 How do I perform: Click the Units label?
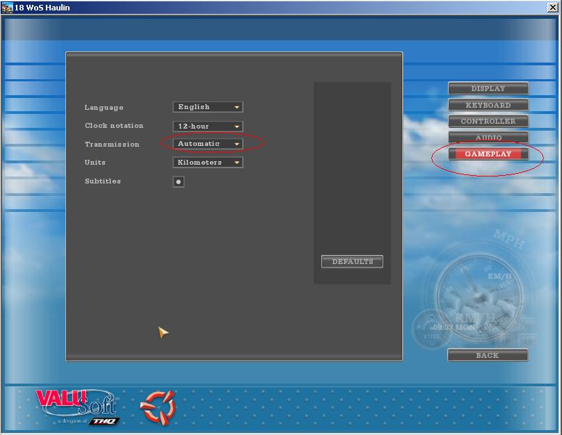point(95,162)
